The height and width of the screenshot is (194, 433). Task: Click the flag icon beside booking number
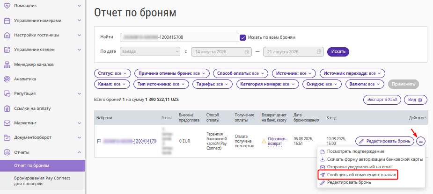point(99,141)
